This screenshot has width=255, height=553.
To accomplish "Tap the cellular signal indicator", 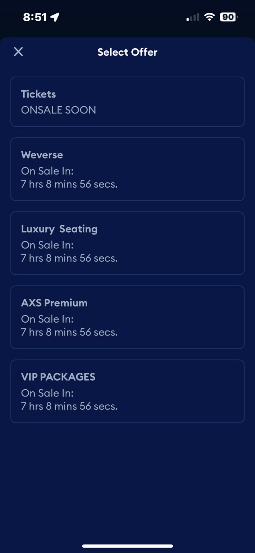I will [x=192, y=17].
